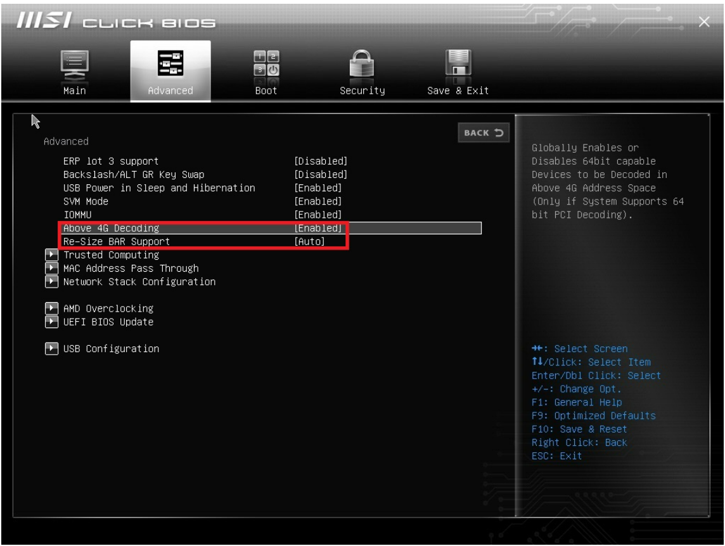The image size is (725, 546).
Task: Select Backslash/ALT GR Key Swap label
Action: click(134, 174)
